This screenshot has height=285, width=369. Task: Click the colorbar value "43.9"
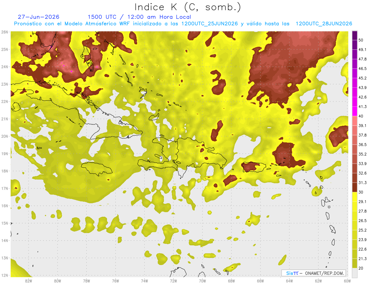point(363,88)
